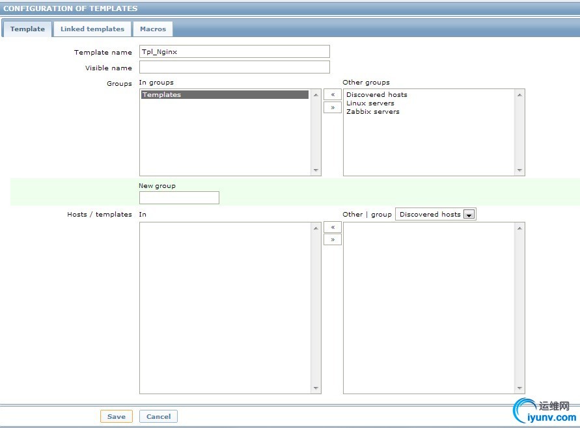
Task: Focus the Visible name input field
Action: (x=234, y=67)
